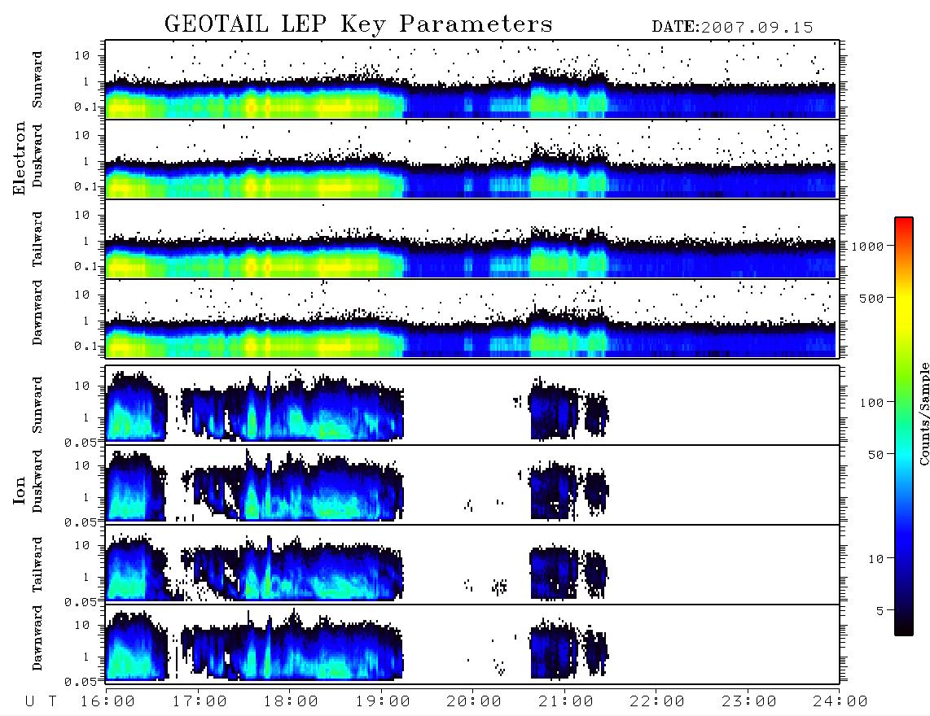Click the "24:00" time tick label

[x=840, y=702]
